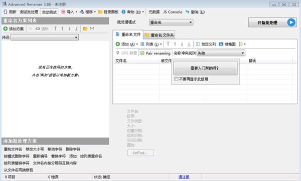
Task: Open the 目录面板 folder panel
Action: click(108, 12)
